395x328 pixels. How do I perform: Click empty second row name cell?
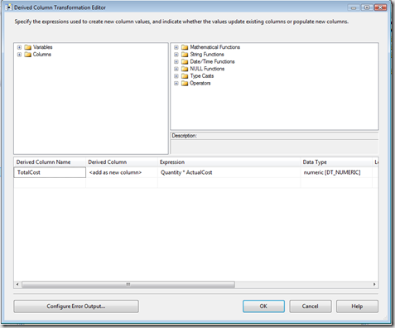[50, 183]
